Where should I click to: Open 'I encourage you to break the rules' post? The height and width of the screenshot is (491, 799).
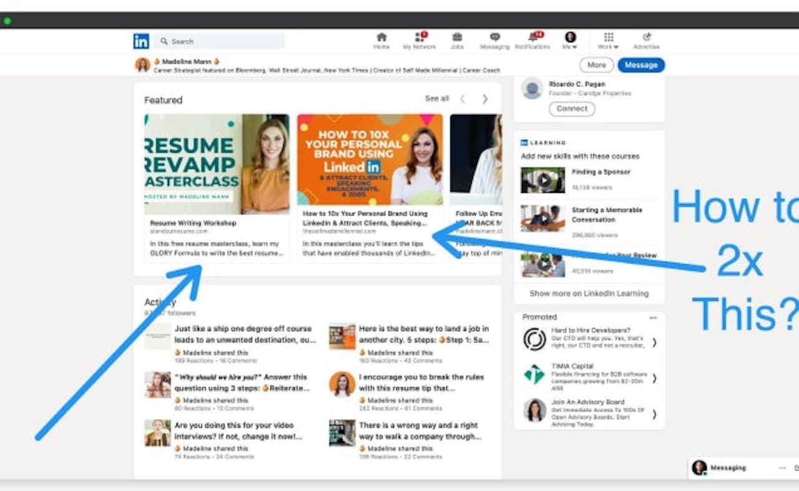pos(421,382)
